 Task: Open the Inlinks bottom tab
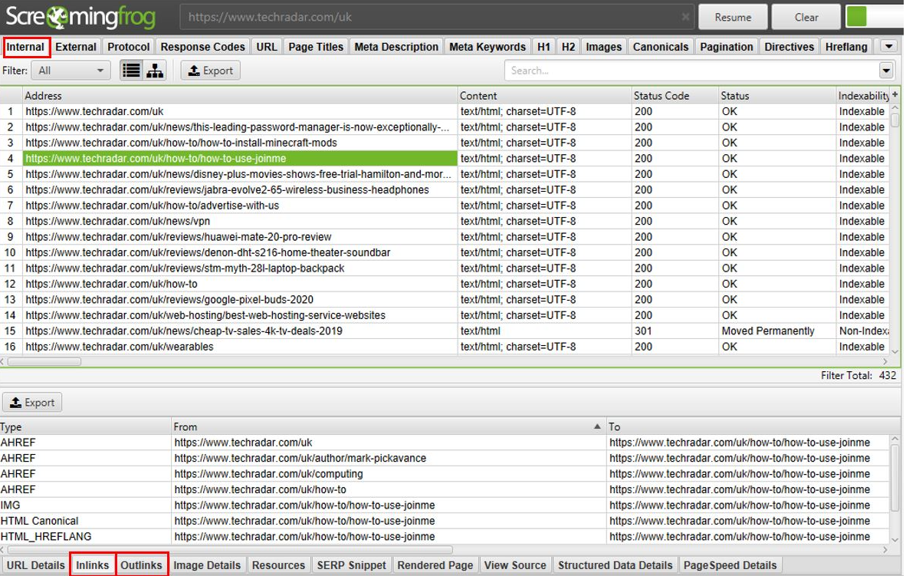click(93, 565)
